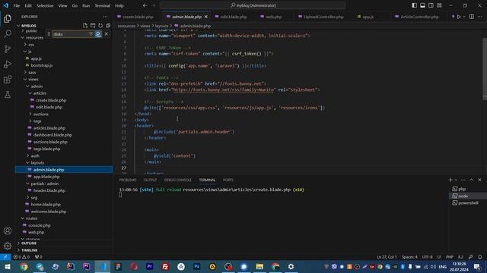The width and height of the screenshot is (487, 273).
Task: Go back with the navigation arrow
Action: tap(145, 5)
